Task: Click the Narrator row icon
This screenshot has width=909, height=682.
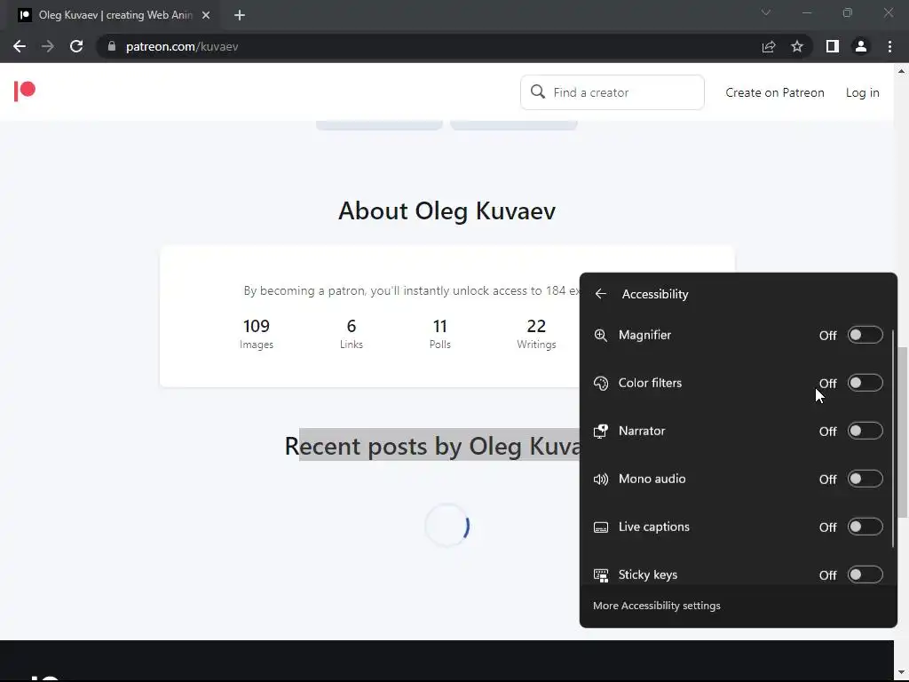Action: 601,431
